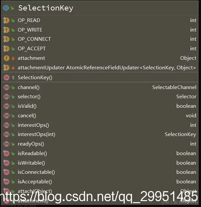This screenshot has width=201, height=207.
Task: Click the field icon beside OP_CONNECT
Action: 6,39
